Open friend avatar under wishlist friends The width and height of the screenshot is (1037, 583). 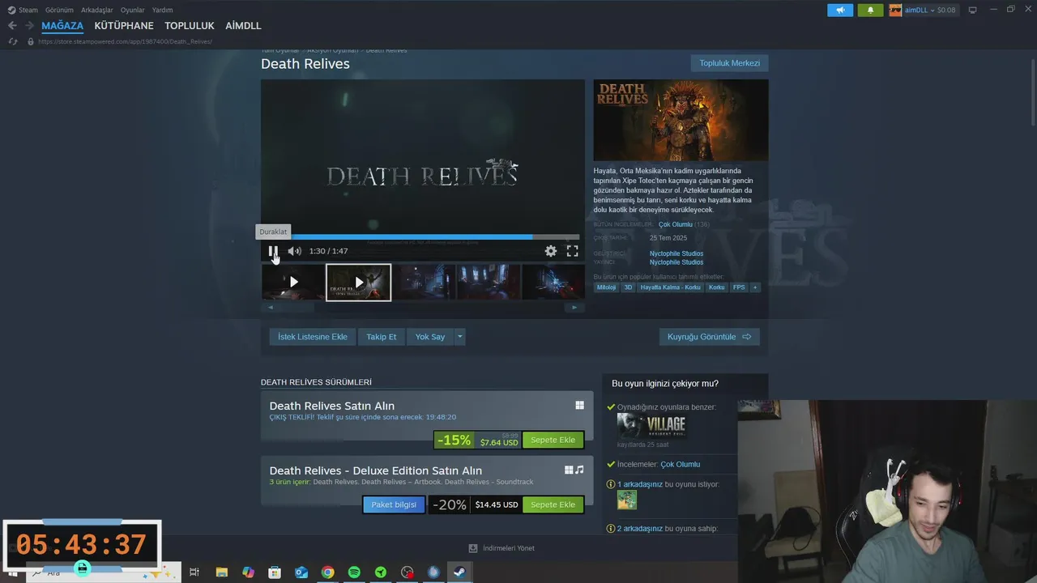click(x=627, y=500)
